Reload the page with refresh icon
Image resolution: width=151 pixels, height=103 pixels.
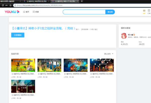[x=6, y=5]
